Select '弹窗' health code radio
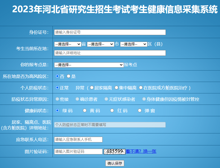 tap(140, 111)
